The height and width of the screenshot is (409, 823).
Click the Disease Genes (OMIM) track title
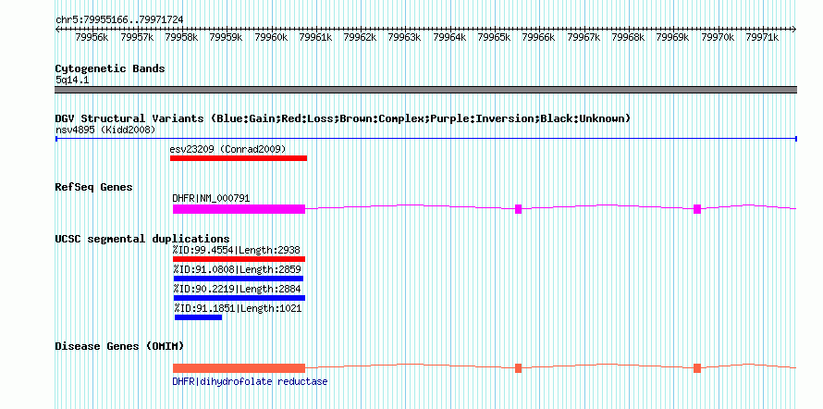pos(119,346)
